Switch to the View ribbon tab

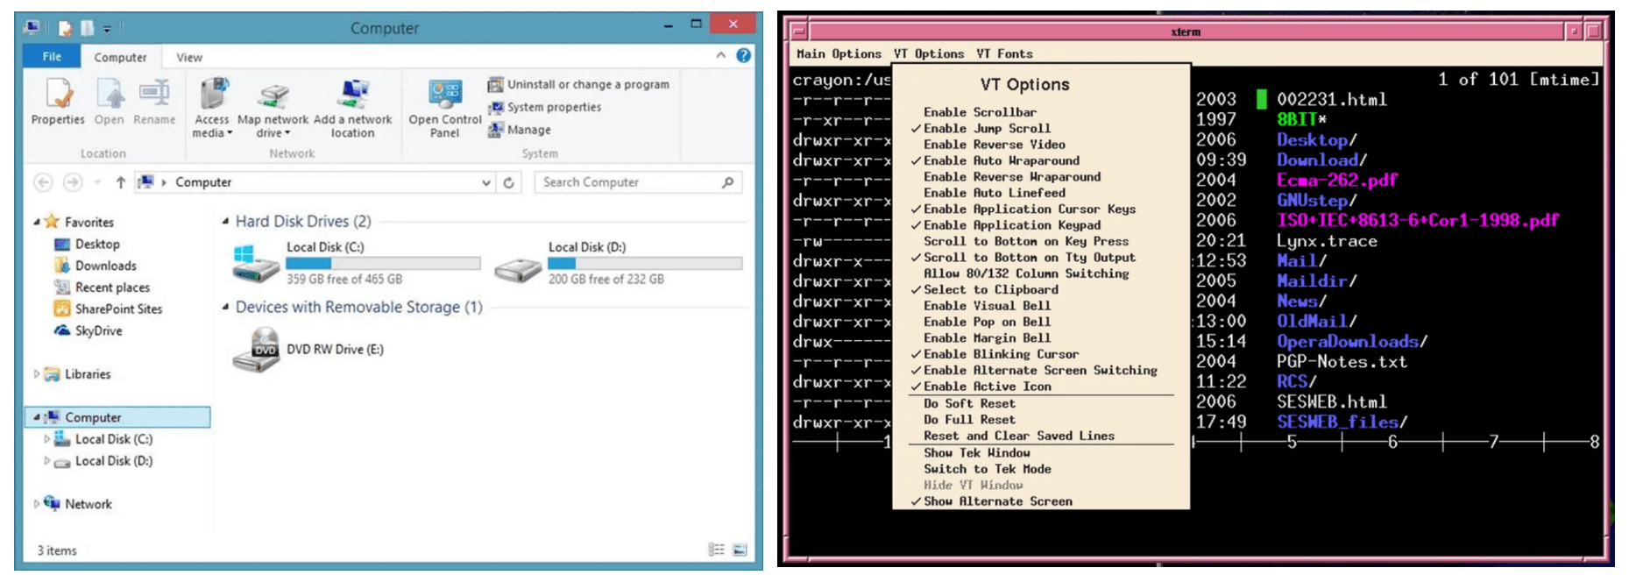pyautogui.click(x=189, y=57)
